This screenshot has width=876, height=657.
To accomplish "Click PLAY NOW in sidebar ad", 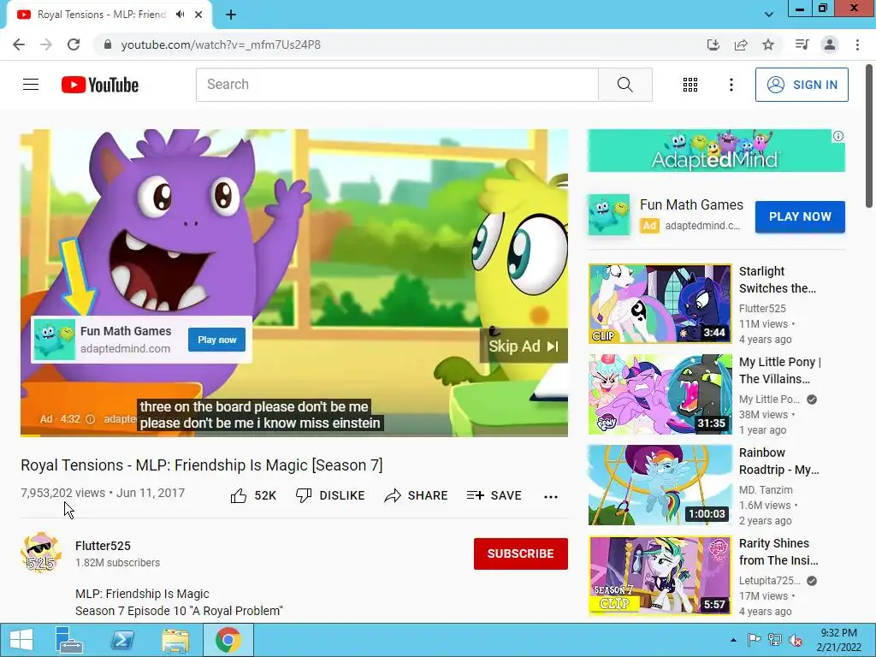I will [x=800, y=216].
